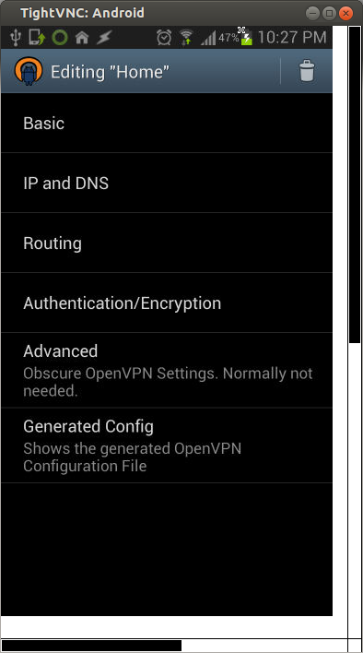Tap the cellular signal bars icon
The width and height of the screenshot is (363, 653).
click(208, 39)
